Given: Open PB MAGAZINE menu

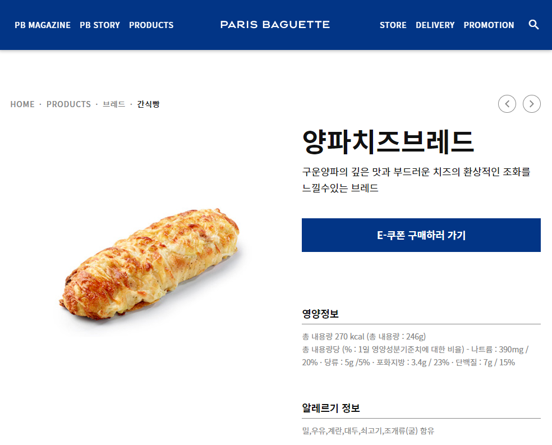Looking at the screenshot, I should [43, 25].
